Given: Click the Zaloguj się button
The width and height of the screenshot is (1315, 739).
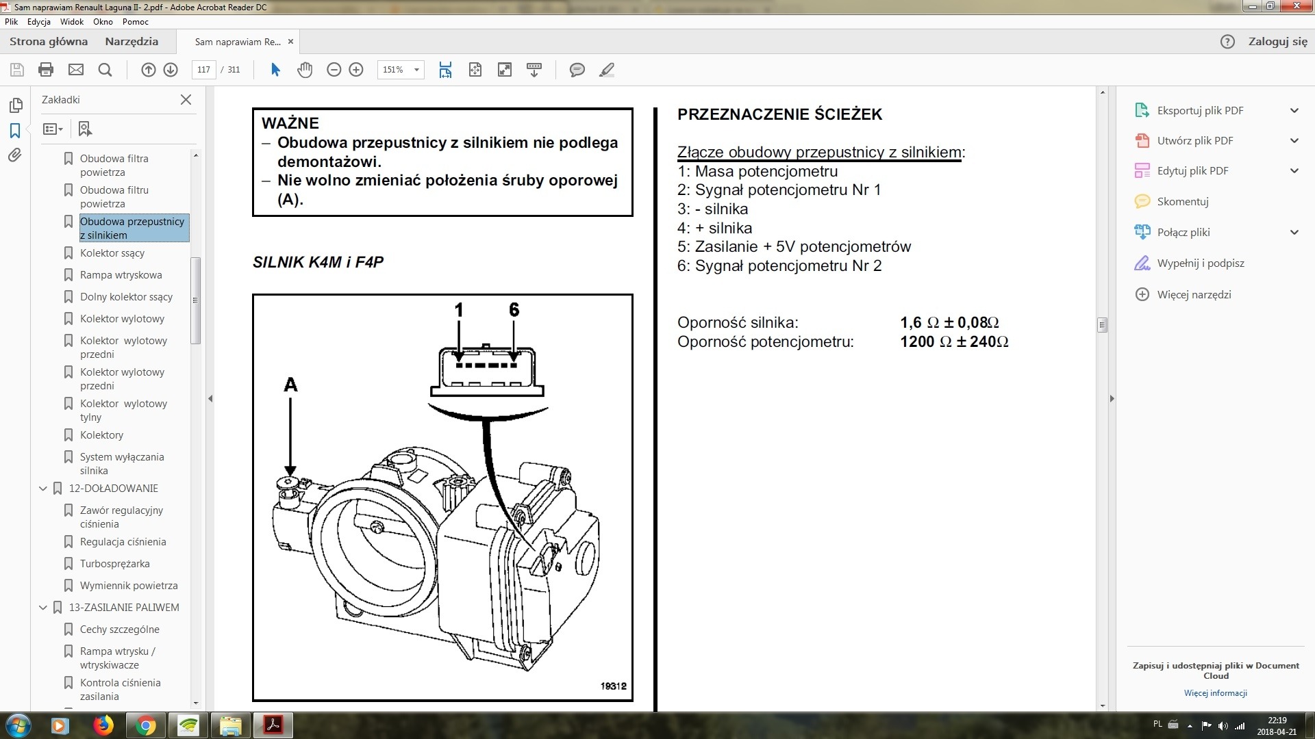Looking at the screenshot, I should coord(1277,41).
